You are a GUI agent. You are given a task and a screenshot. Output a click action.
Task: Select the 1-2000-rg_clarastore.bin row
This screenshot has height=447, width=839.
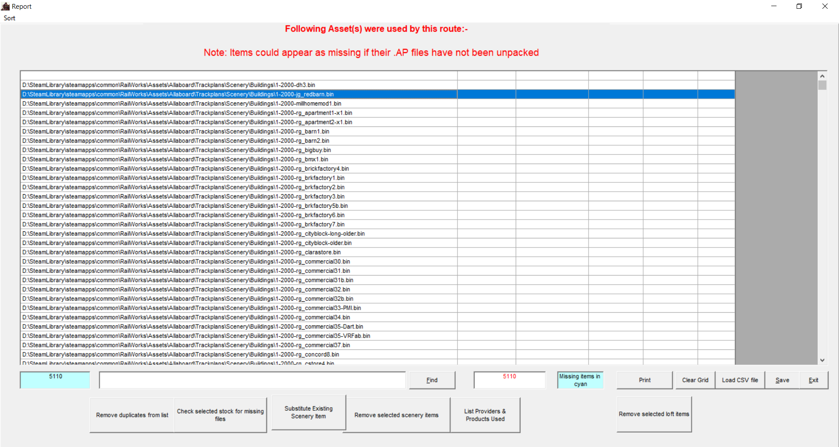click(x=181, y=252)
